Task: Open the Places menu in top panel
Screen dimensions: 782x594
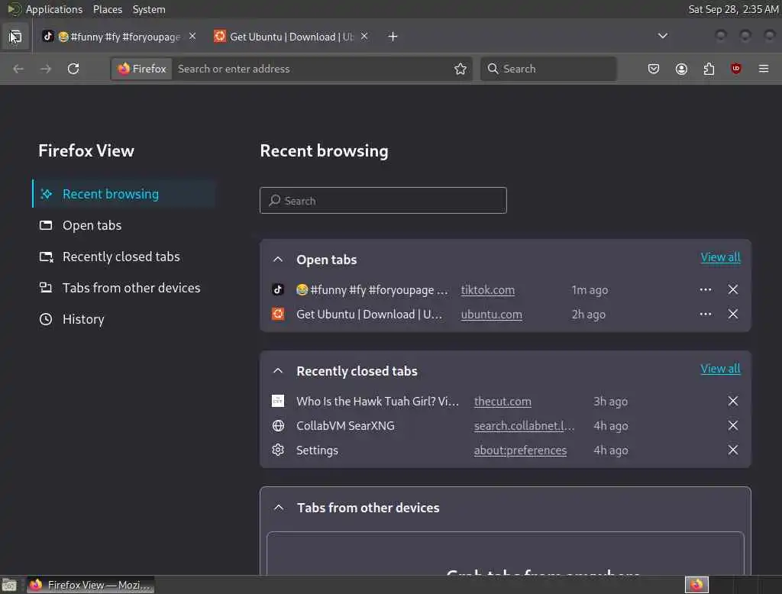Action: (107, 9)
